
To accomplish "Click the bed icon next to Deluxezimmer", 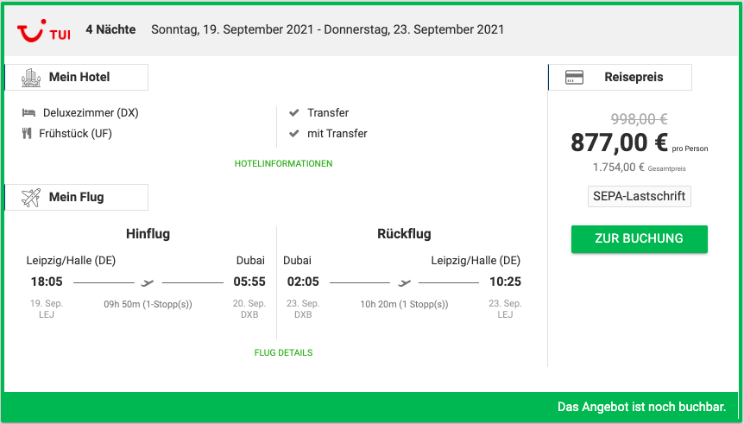I will (x=29, y=113).
